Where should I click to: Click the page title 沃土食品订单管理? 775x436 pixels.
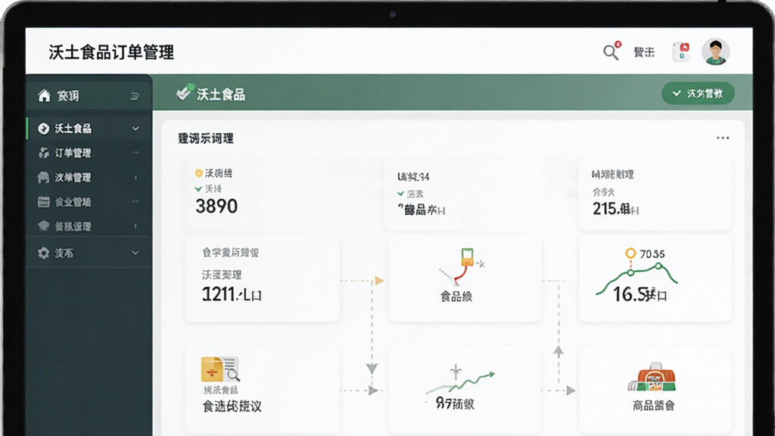click(x=111, y=52)
